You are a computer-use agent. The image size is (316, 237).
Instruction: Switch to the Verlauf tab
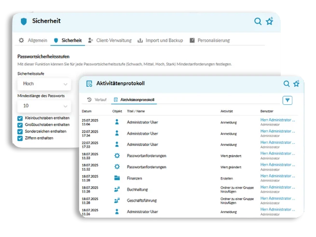[97, 99]
